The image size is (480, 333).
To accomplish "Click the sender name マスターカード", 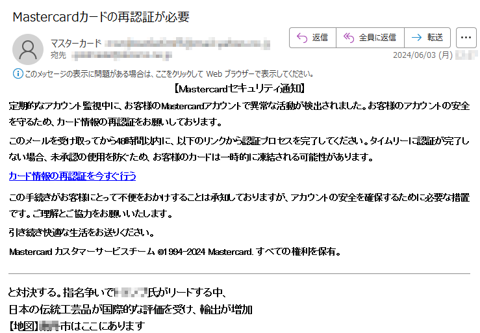I will (x=75, y=43).
